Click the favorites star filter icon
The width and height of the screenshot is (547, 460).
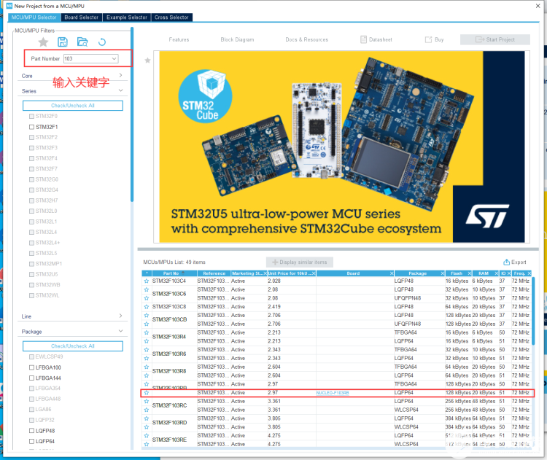43,42
